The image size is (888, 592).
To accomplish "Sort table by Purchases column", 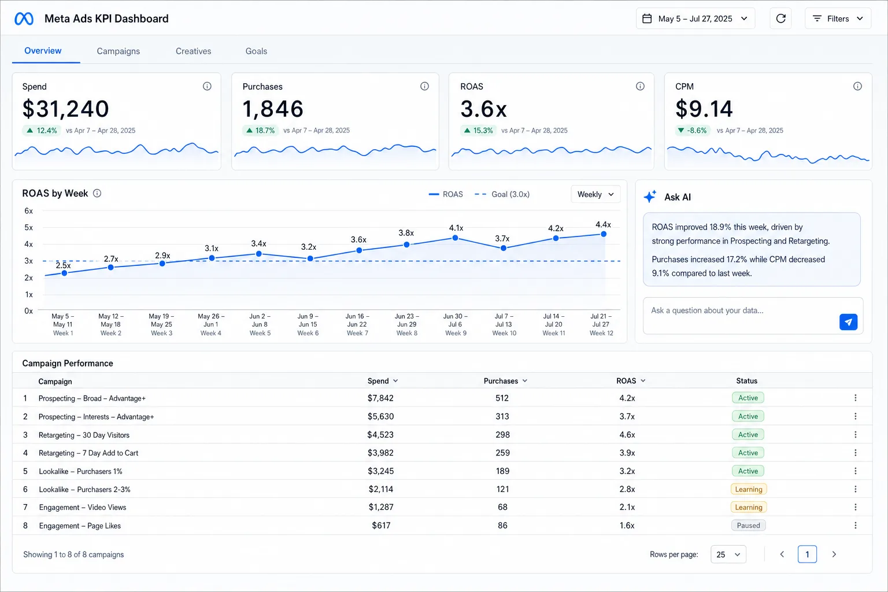I will tap(506, 381).
